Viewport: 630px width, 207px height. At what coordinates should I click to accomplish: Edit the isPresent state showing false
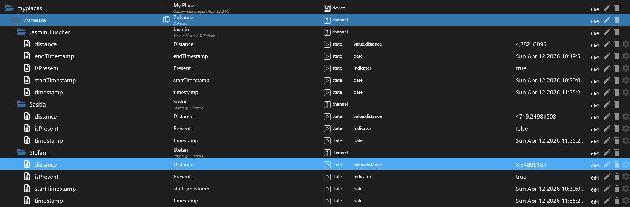point(607,128)
